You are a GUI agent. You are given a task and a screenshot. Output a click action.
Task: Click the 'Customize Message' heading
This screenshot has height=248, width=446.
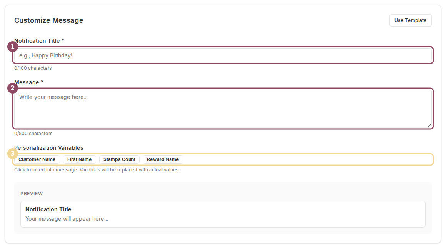[x=49, y=20]
